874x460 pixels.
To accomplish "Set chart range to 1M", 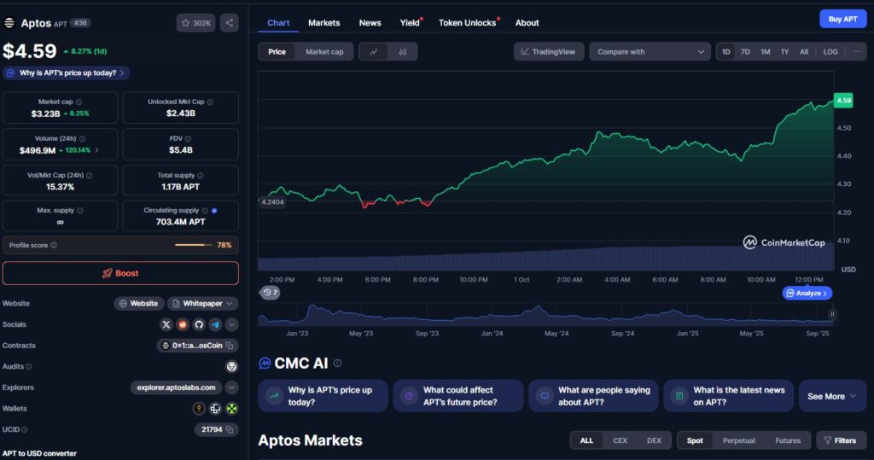I will coord(766,52).
